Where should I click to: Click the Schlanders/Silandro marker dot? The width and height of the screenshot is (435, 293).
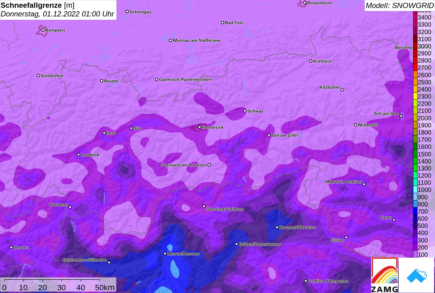[109, 263]
